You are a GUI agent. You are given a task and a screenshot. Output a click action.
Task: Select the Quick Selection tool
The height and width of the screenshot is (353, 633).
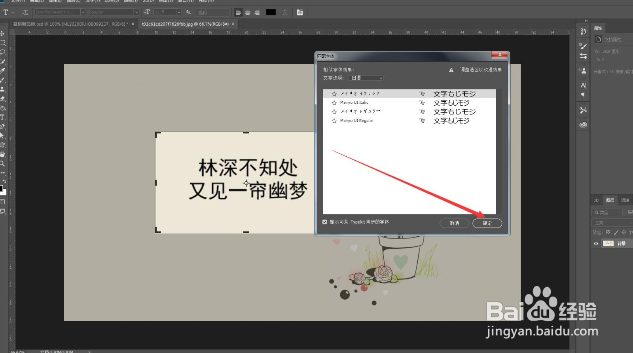2,61
